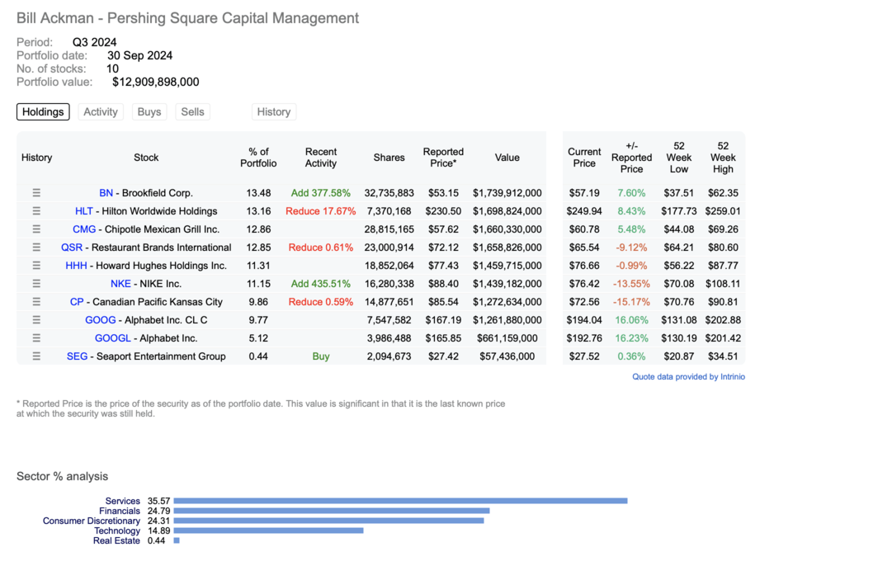Click the -15.17% price change cell
The image size is (892, 566).
[x=631, y=301]
